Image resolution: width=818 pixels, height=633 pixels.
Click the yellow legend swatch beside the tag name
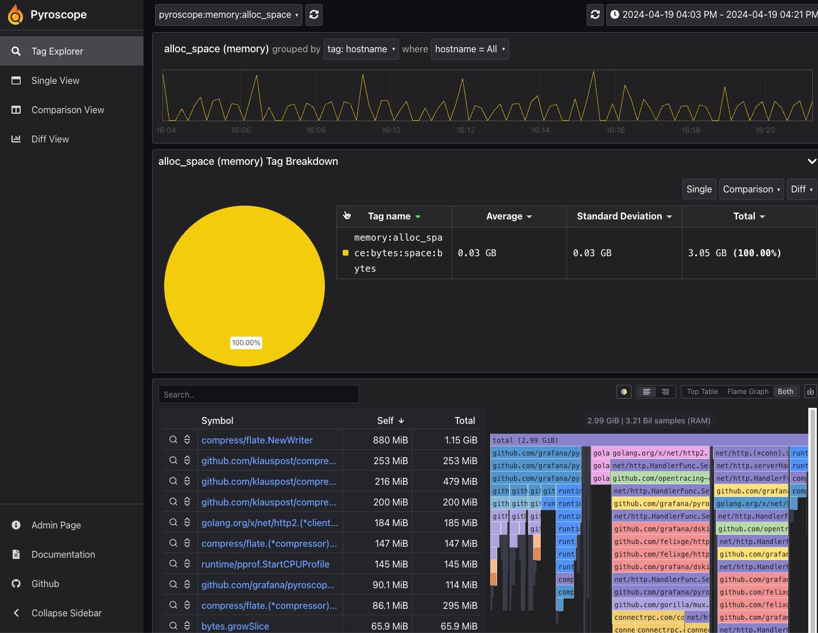(x=345, y=253)
